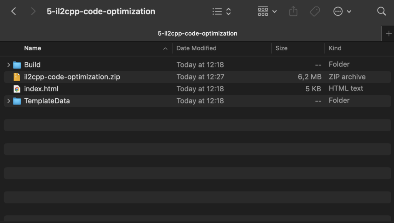Expand the Build folder disclosure triangle
This screenshot has height=223, width=394.
point(8,65)
